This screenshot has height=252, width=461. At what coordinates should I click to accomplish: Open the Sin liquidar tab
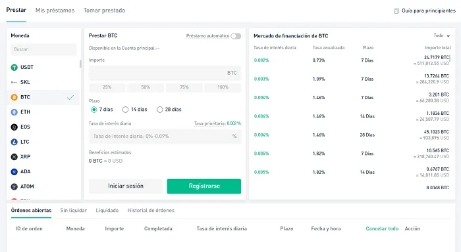74,211
